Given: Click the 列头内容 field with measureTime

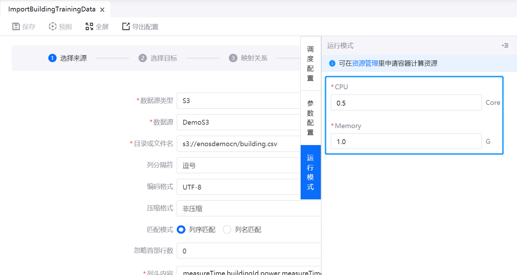Looking at the screenshot, I should pos(249,270).
